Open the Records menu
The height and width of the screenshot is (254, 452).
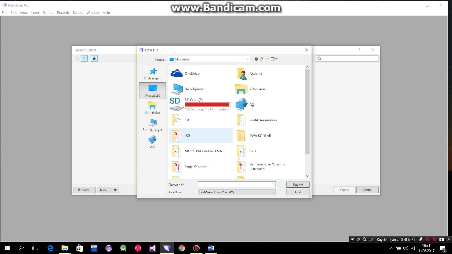pyautogui.click(x=63, y=13)
